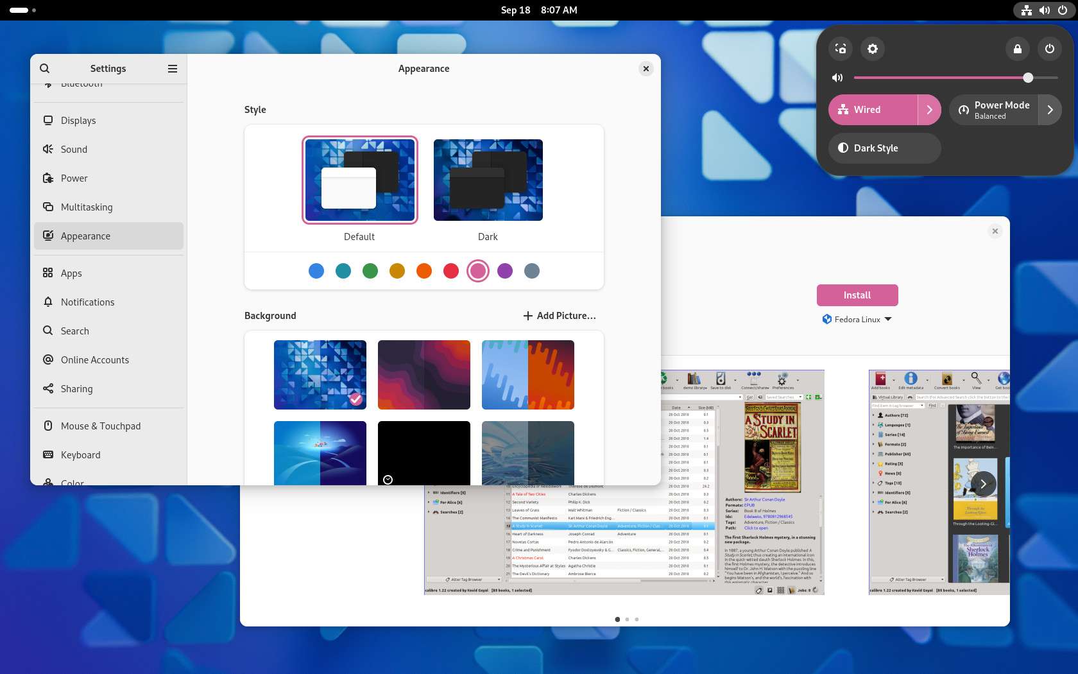Click the Settings search icon

pyautogui.click(x=44, y=69)
